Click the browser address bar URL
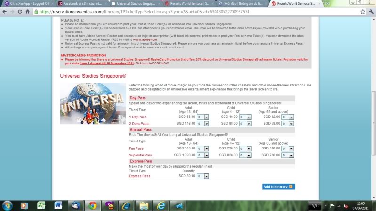376x211 pixels. pos(144,12)
